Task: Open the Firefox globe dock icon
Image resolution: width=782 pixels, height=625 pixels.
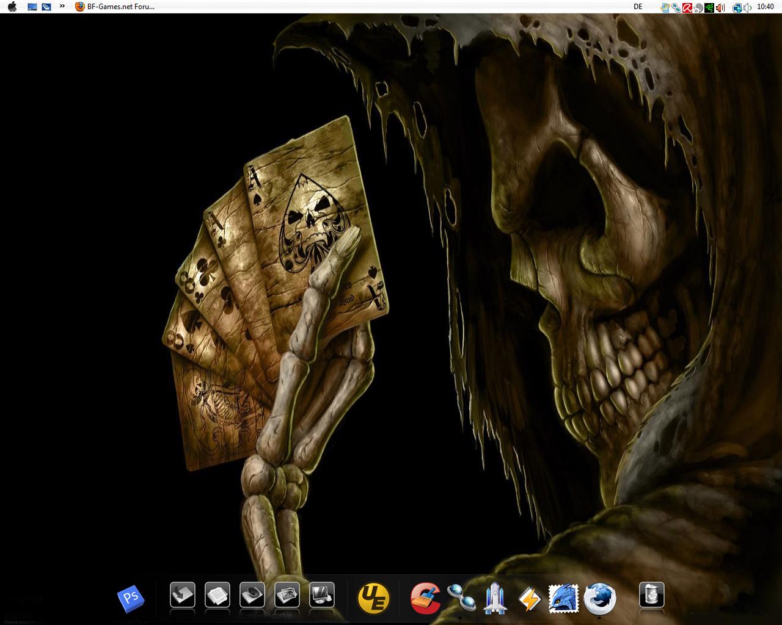Action: (x=600, y=598)
